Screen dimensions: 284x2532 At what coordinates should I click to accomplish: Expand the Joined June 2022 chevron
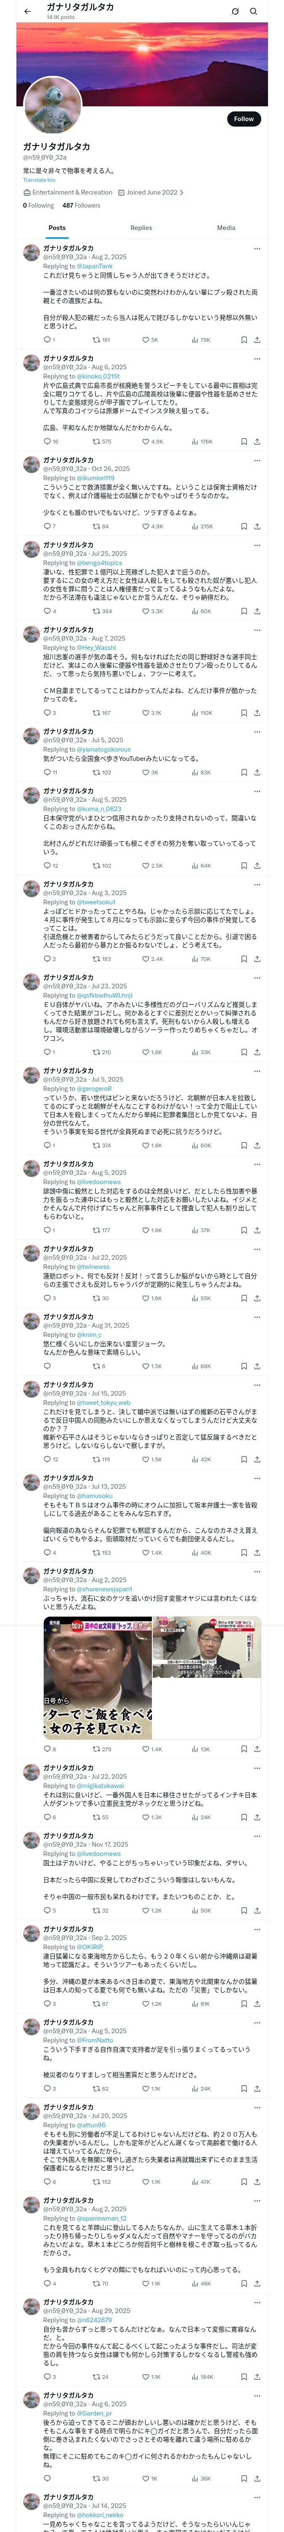click(181, 193)
